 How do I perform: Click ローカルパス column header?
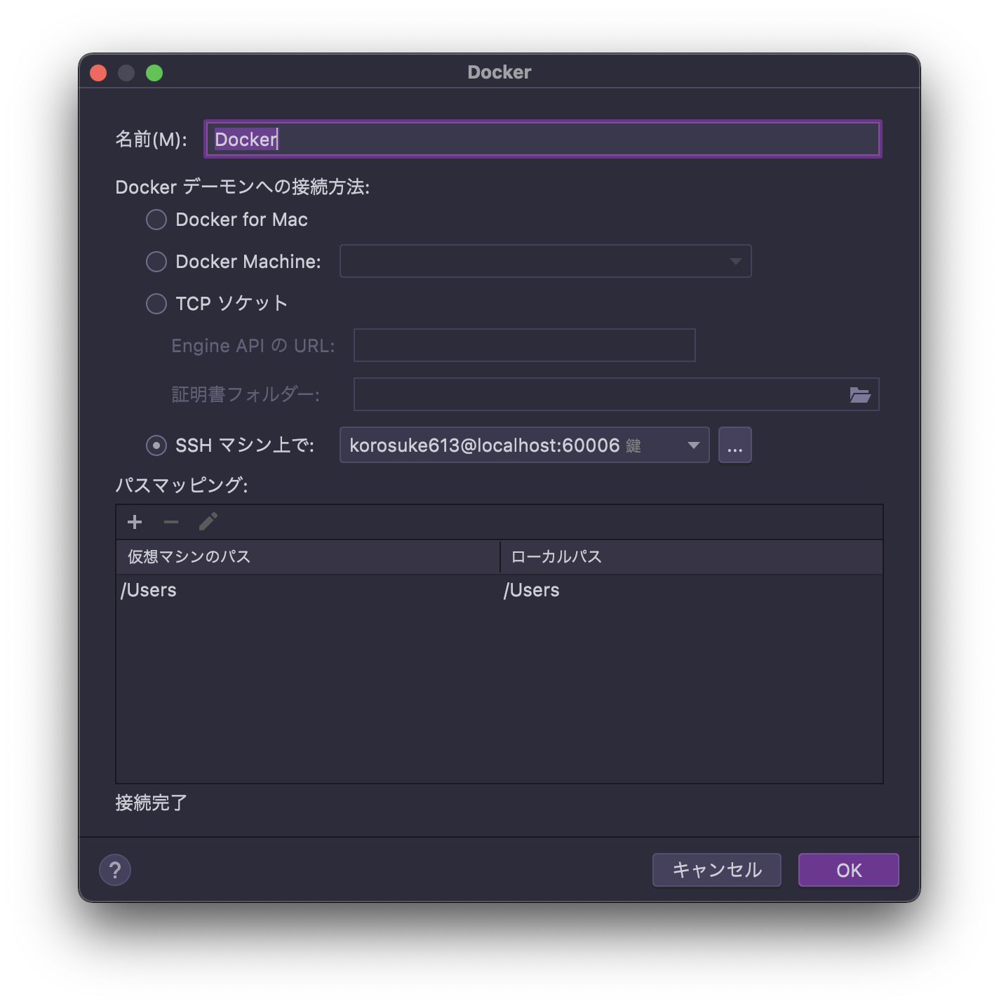coord(691,557)
